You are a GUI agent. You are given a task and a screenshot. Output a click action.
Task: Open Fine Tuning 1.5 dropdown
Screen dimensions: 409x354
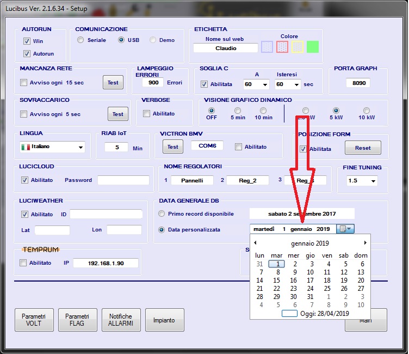[x=362, y=181]
